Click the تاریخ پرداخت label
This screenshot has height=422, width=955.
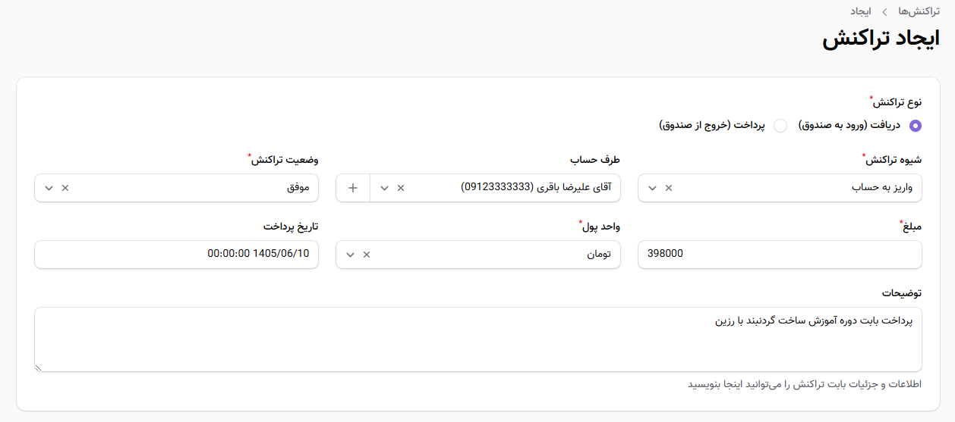tap(292, 227)
